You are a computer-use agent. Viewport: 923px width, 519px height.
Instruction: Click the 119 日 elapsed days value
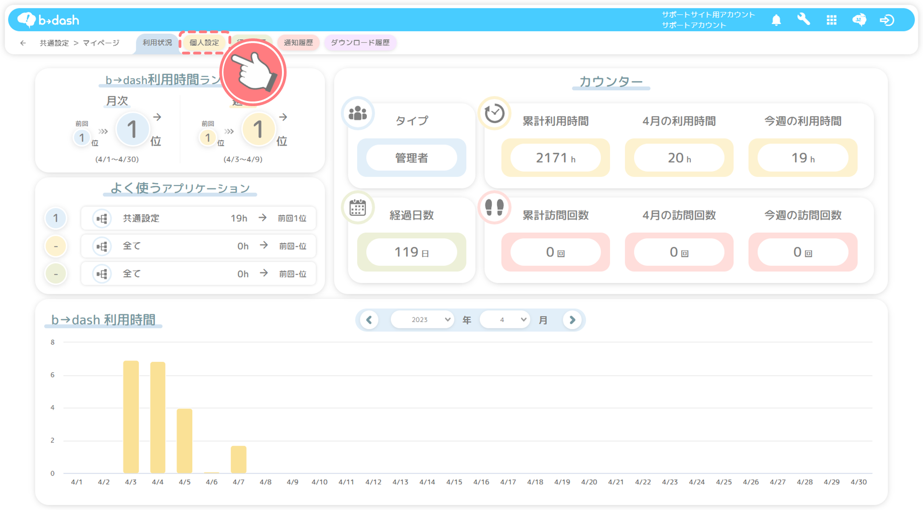pyautogui.click(x=412, y=252)
